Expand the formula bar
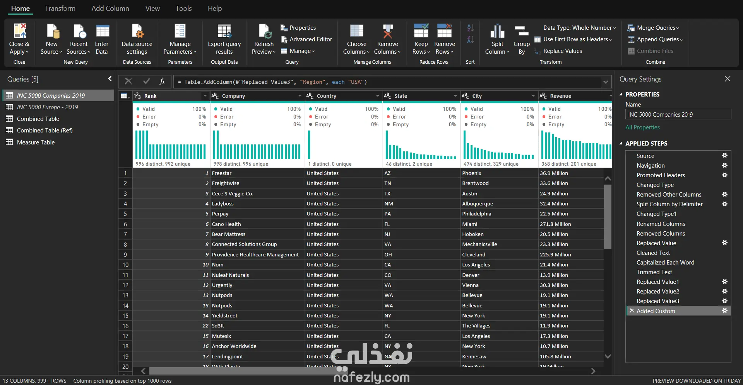Screen dimensions: 743x385 click(606, 82)
